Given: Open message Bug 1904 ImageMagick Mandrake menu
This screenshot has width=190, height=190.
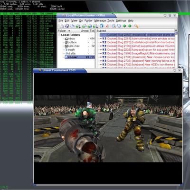Looking at the screenshot, I should [x=137, y=54].
